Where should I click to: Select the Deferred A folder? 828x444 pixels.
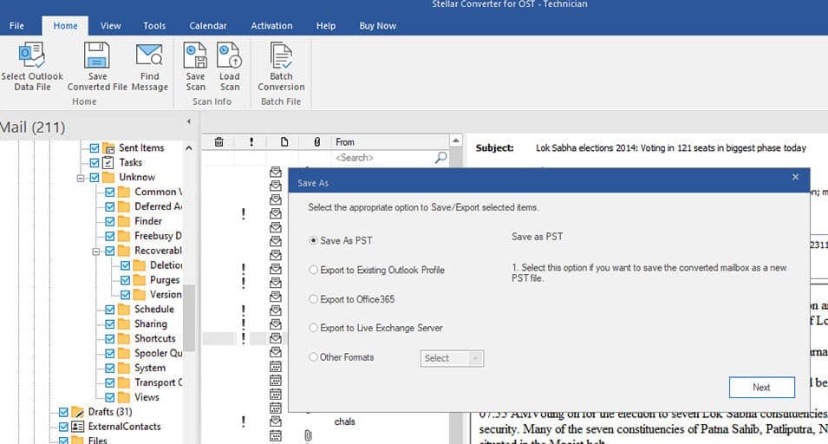(158, 206)
